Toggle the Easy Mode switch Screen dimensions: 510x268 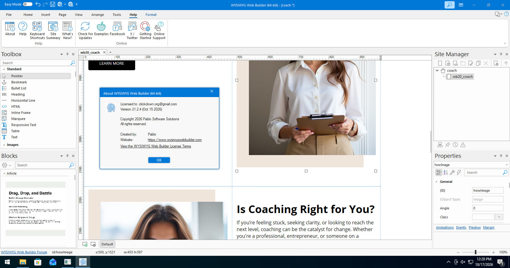28,4
